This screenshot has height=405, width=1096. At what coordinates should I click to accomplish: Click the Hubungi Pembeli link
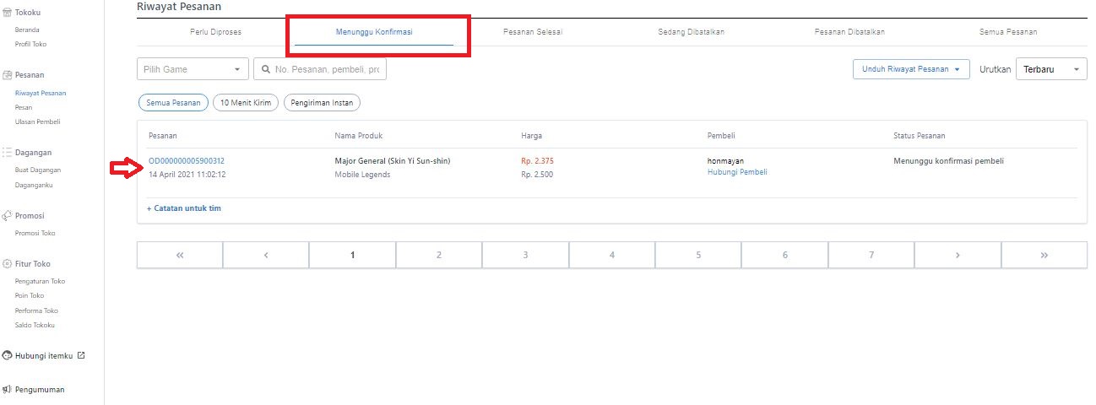(736, 172)
